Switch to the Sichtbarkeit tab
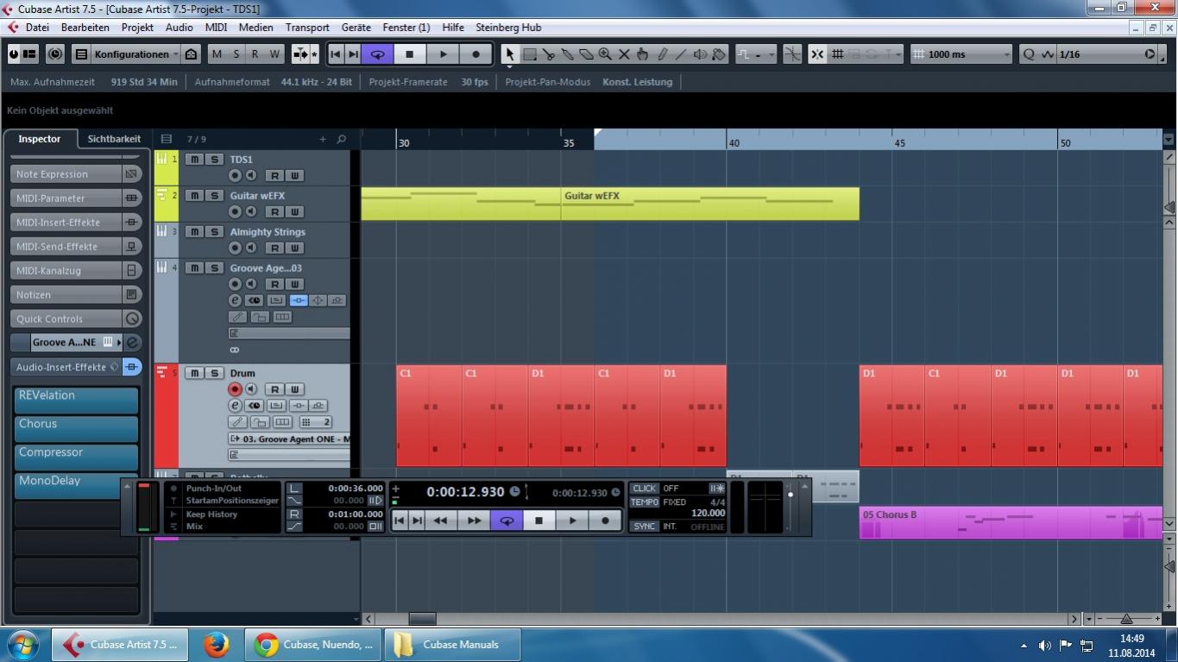1178x662 pixels. [114, 138]
